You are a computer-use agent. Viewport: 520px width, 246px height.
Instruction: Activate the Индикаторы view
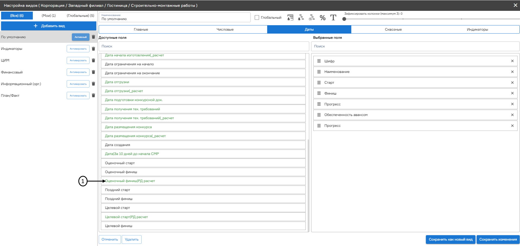pyautogui.click(x=78, y=49)
